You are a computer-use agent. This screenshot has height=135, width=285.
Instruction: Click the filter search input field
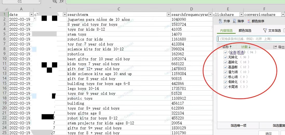pos(251,39)
